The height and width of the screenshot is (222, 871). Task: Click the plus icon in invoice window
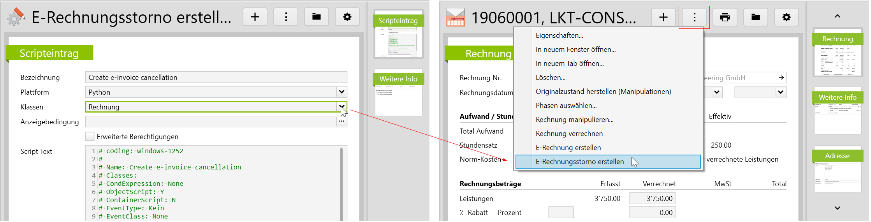click(663, 18)
